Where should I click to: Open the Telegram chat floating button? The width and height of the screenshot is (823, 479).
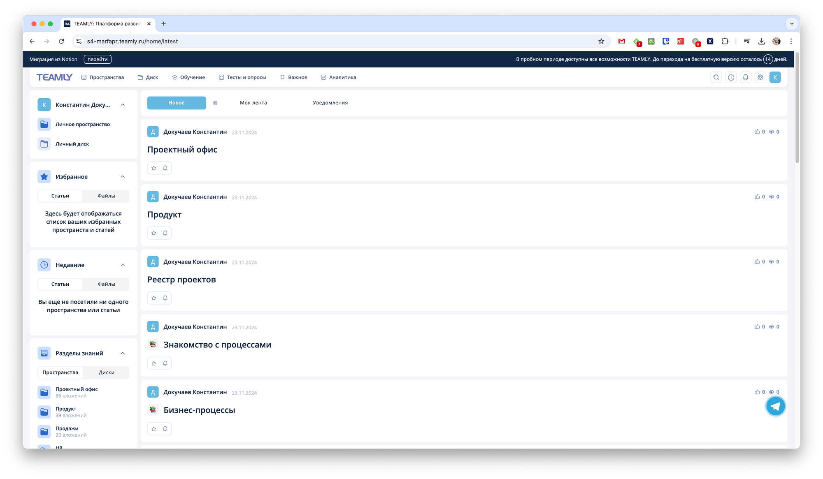click(x=775, y=406)
